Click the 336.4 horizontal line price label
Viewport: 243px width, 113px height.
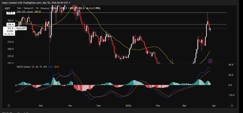11,25
